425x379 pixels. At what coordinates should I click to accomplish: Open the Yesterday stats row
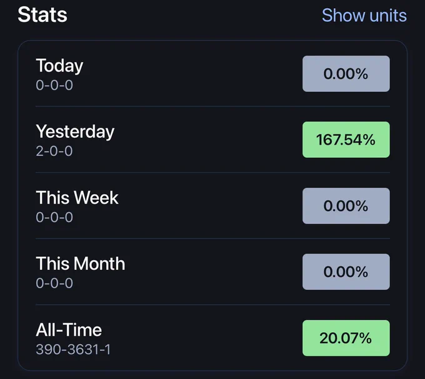click(212, 140)
